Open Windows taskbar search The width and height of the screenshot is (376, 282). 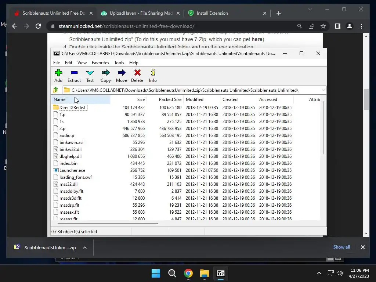coord(172,273)
